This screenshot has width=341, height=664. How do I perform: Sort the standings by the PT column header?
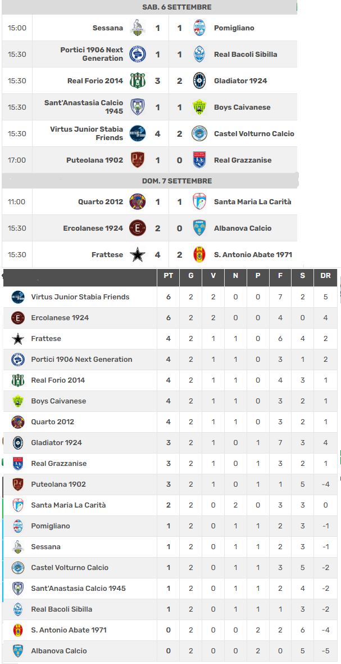pos(168,276)
